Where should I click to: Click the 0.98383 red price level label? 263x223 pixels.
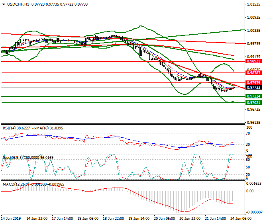point(253,73)
